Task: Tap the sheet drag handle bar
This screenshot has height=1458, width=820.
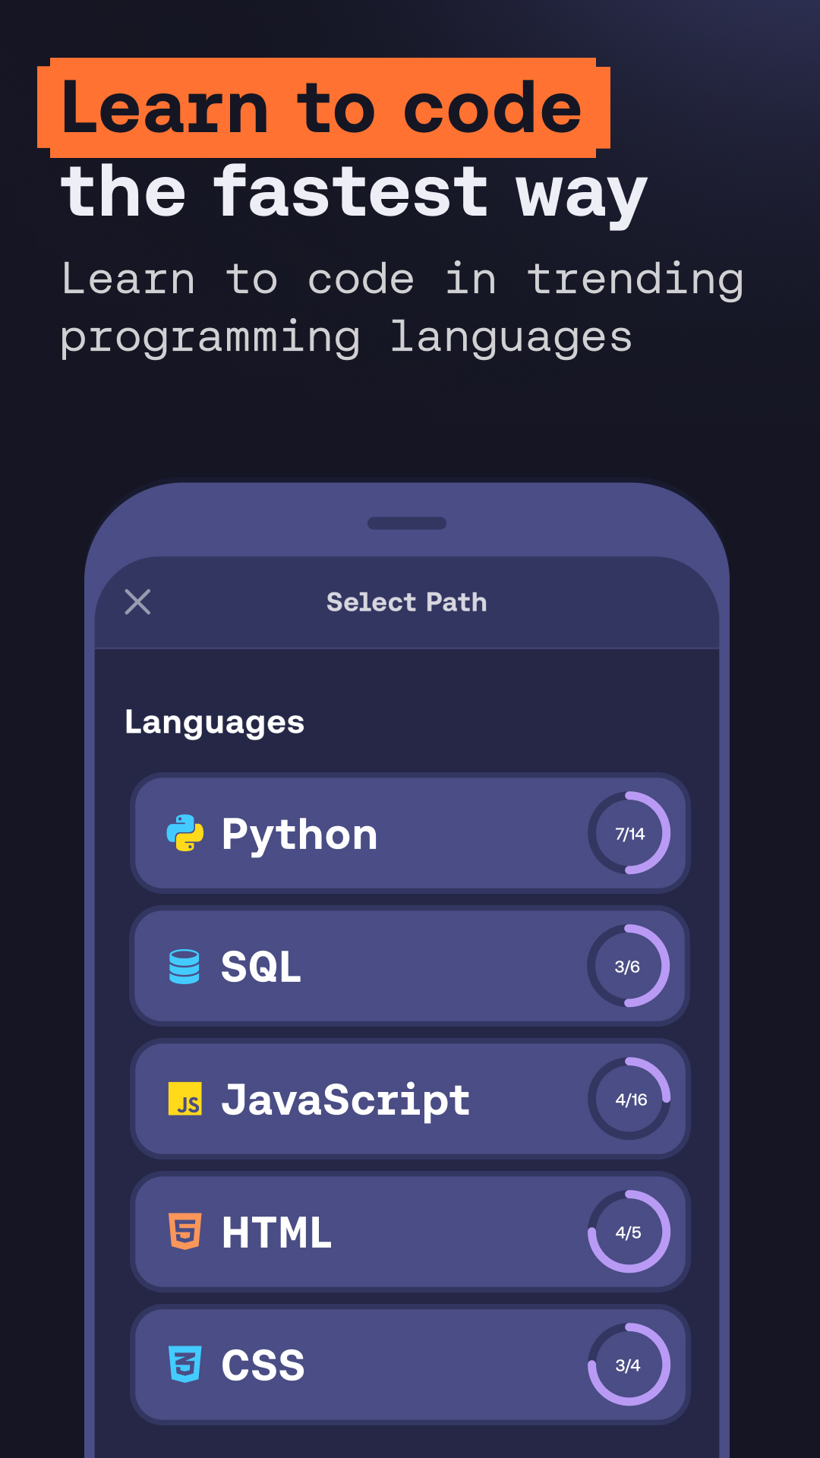Action: coord(407,523)
